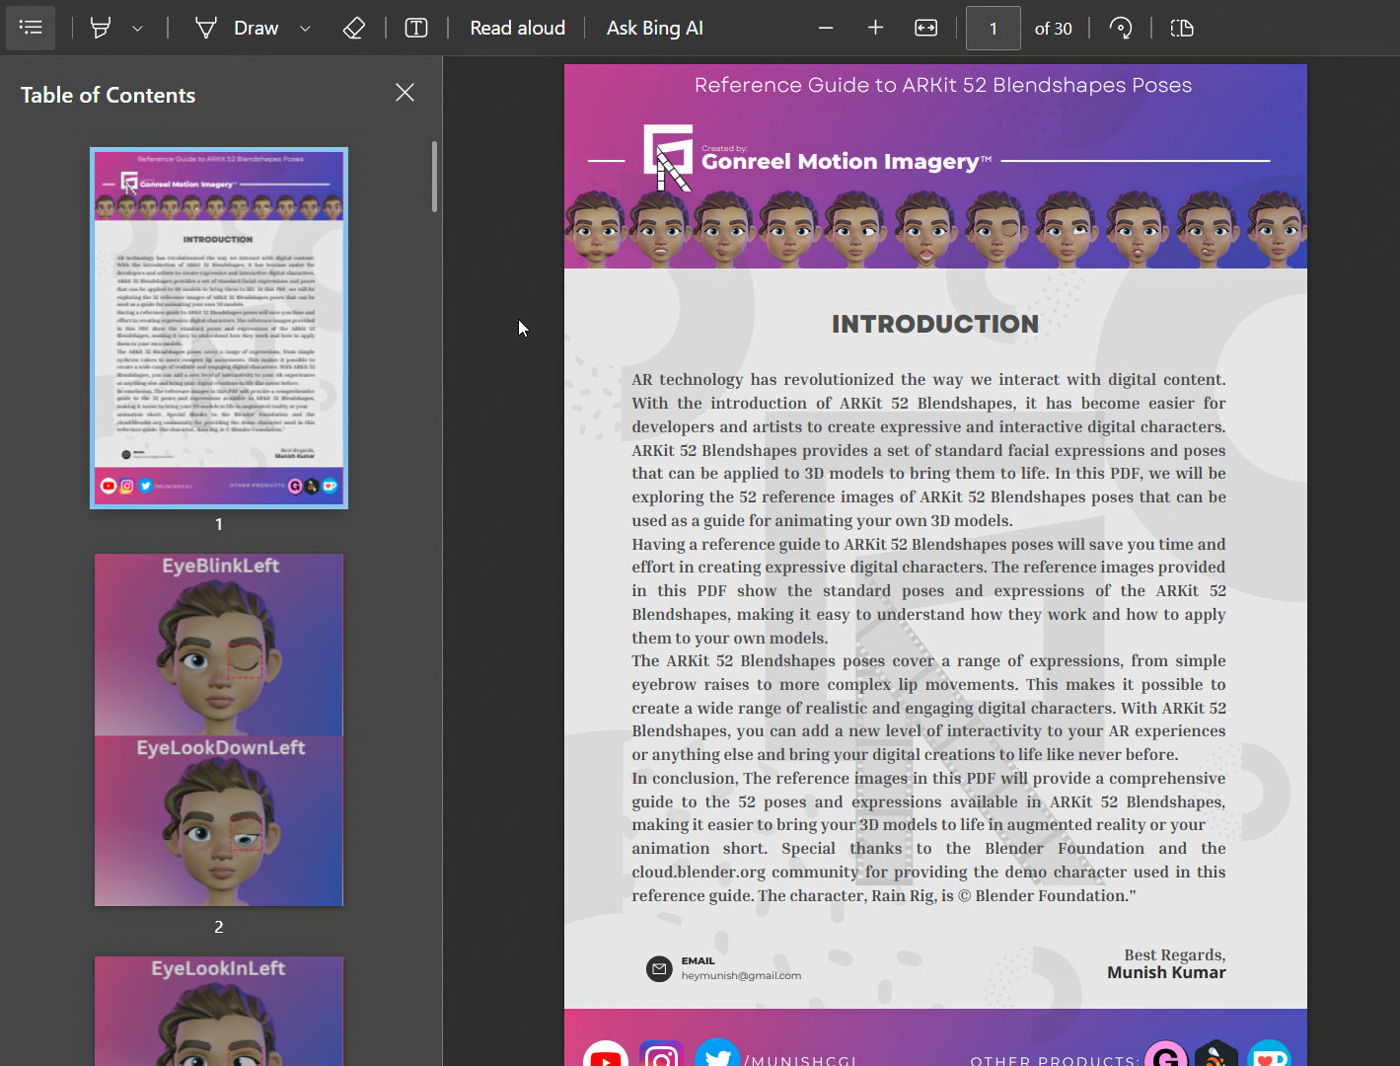Select the Erase tool
Viewport: 1400px width, 1066px height.
[353, 28]
